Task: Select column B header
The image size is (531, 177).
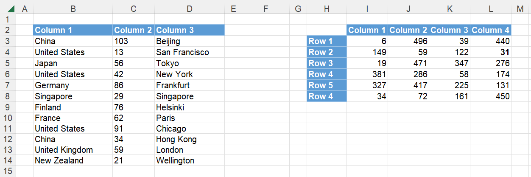Action: 73,8
